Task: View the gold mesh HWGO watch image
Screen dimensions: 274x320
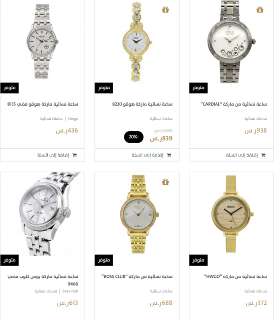Action: [231, 214]
